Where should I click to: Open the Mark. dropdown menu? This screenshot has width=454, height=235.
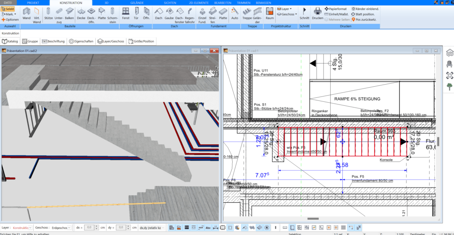[8, 14]
